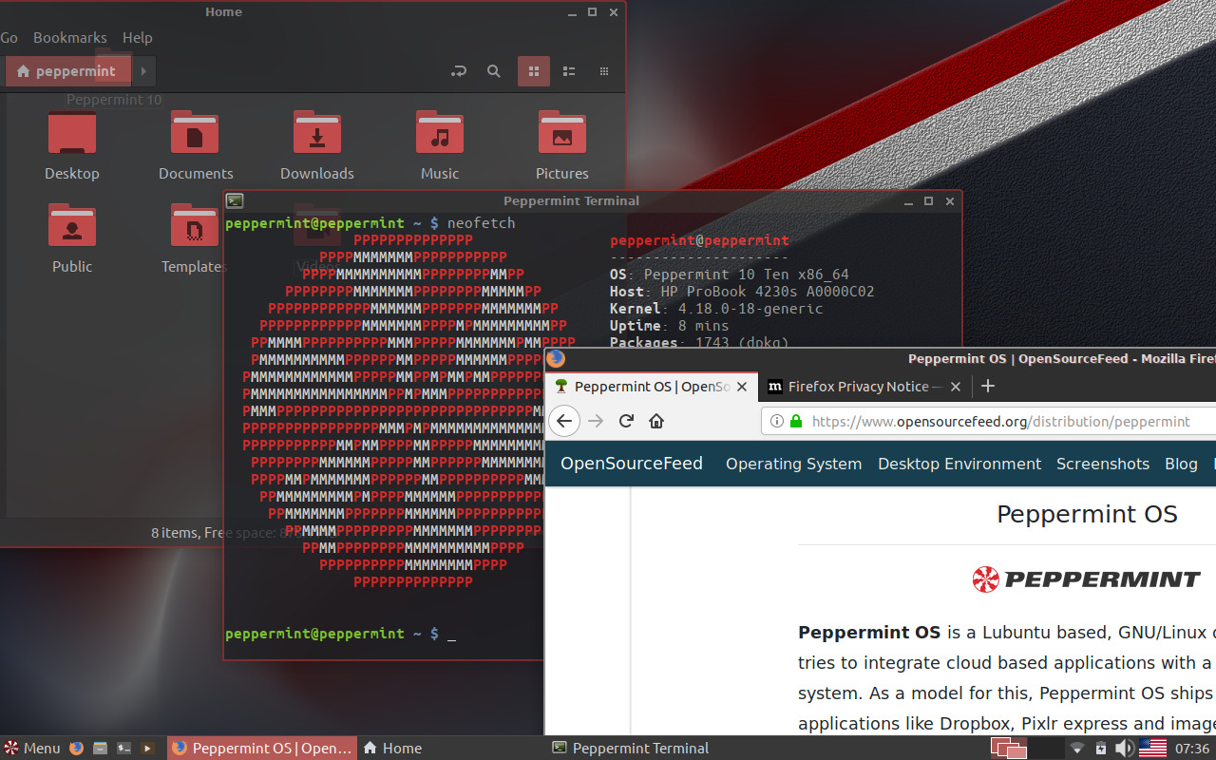Launch Firefox from the taskbar launcher
The height and width of the screenshot is (760, 1216).
(x=76, y=748)
